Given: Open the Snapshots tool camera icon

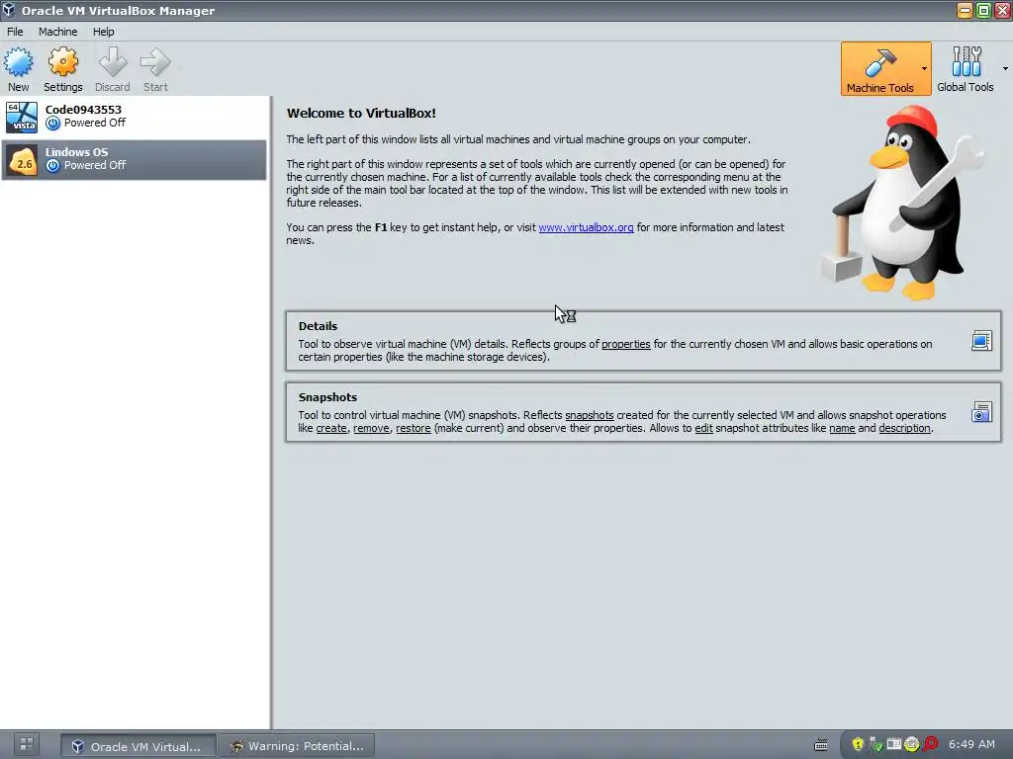Looking at the screenshot, I should pyautogui.click(x=981, y=412).
